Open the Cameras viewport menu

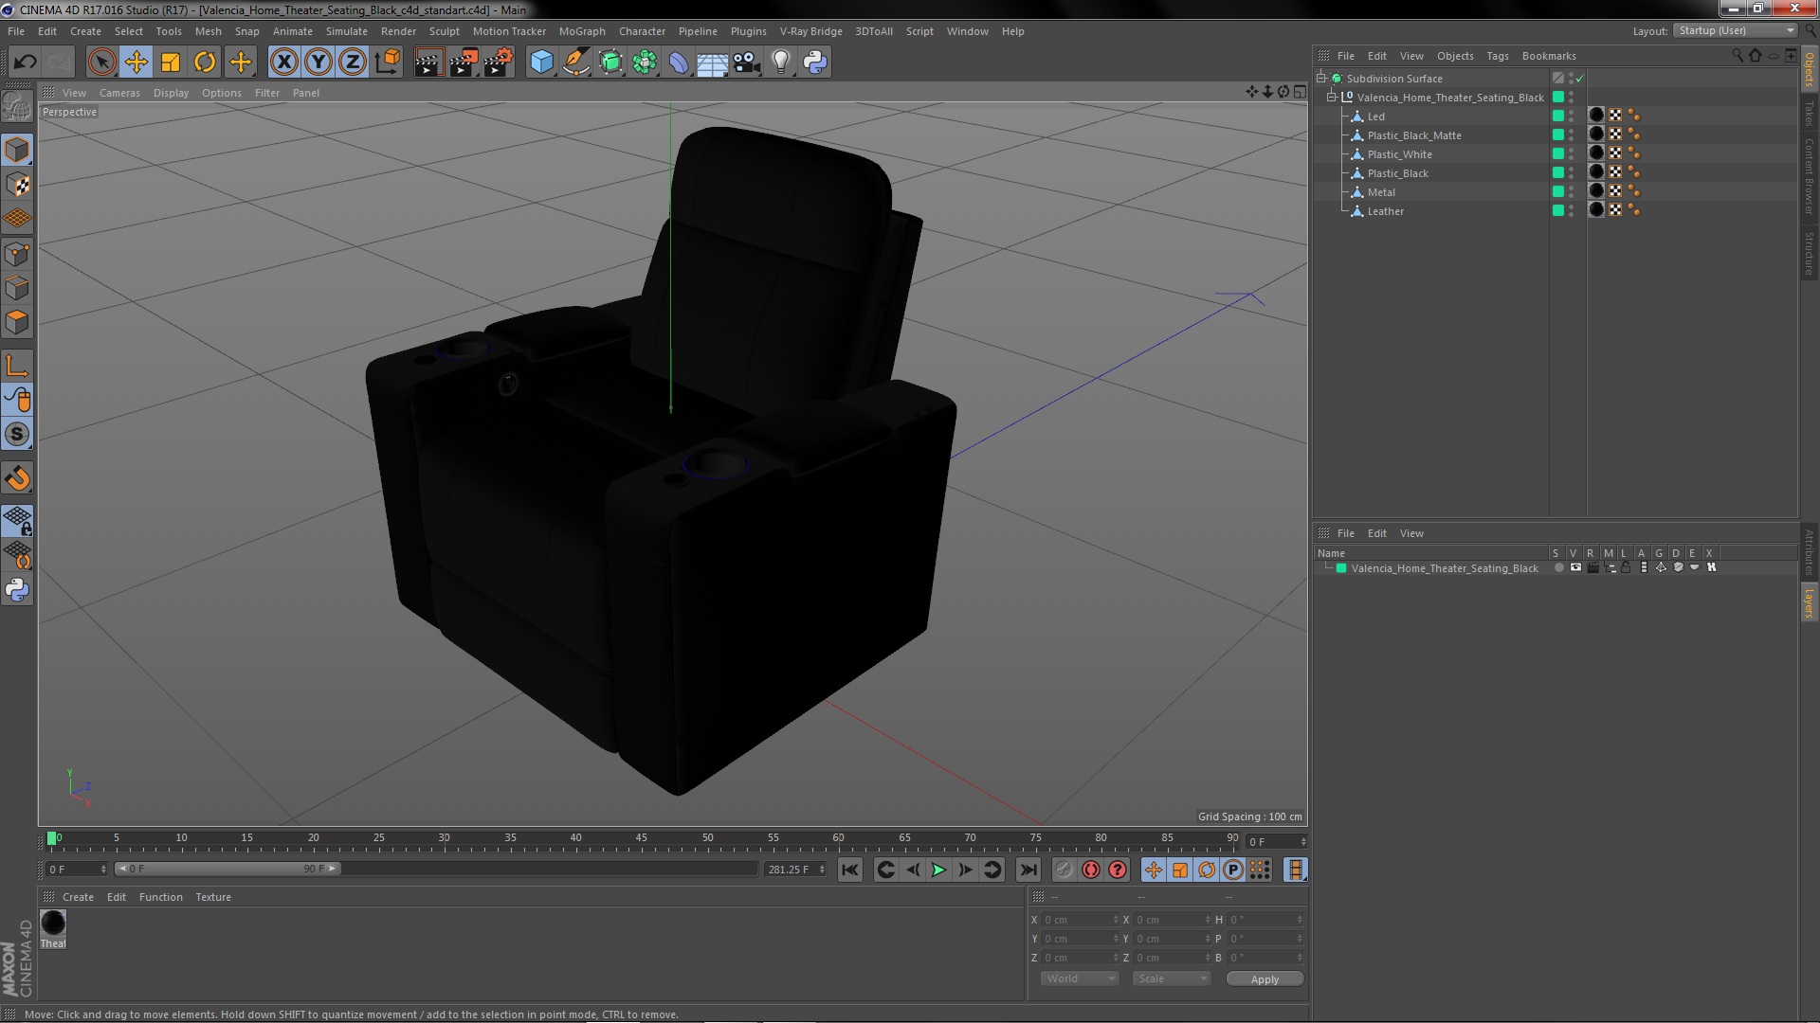(119, 93)
